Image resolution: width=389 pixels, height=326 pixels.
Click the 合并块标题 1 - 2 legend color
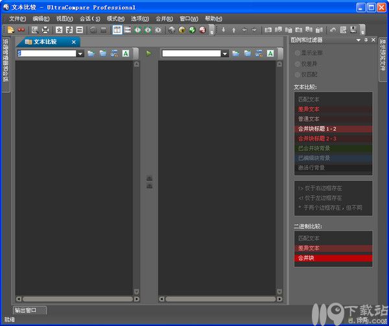(x=333, y=129)
